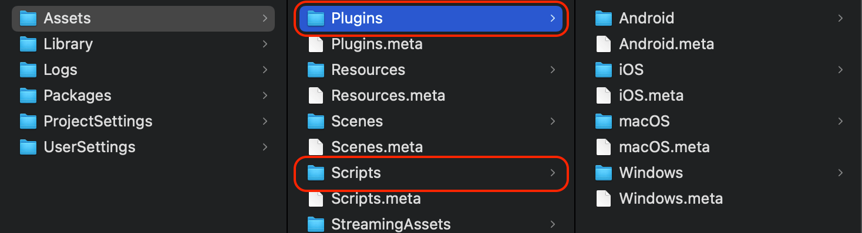Click the Library folder icon
Viewport: 862px width, 233px height.
pos(28,44)
